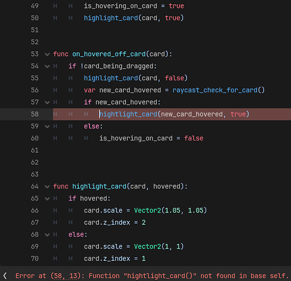This screenshot has width=291, height=281.
Task: Click the left chevron beside the error message
Action: (5, 276)
